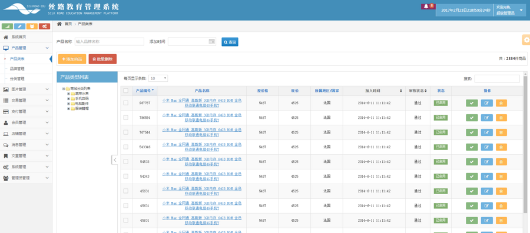Expand the 图片管理 sidebar menu

26,89
